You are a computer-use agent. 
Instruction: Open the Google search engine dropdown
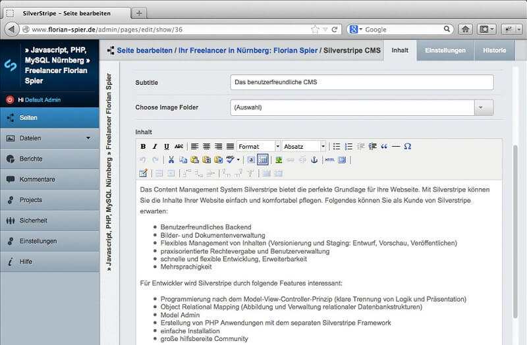[x=356, y=29]
